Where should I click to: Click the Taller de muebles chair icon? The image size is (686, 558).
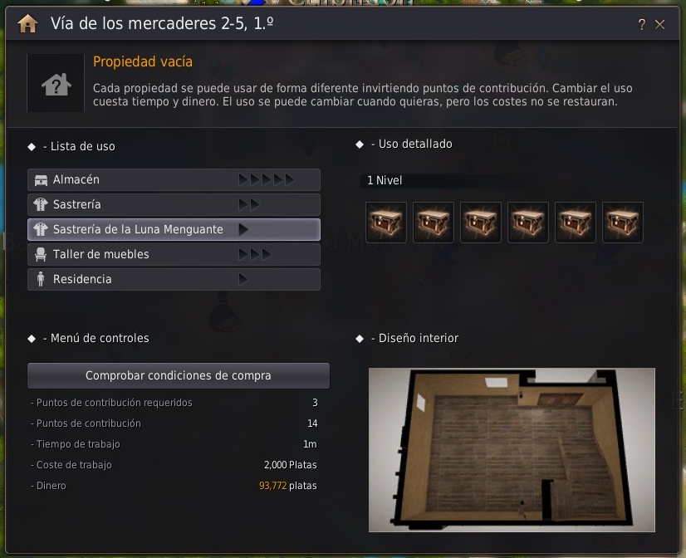pyautogui.click(x=41, y=255)
